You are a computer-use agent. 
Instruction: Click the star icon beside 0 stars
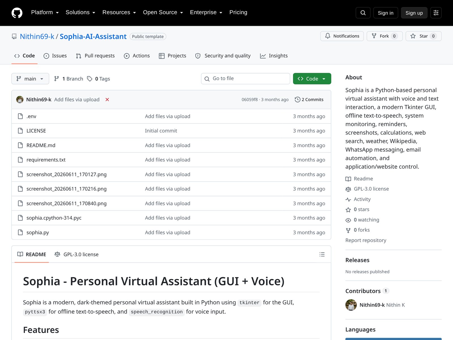click(x=348, y=210)
